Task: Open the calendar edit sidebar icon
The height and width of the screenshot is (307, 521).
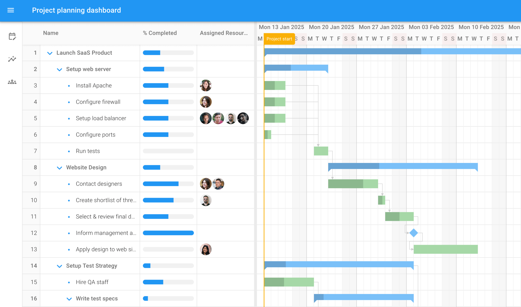Action: pyautogui.click(x=12, y=36)
